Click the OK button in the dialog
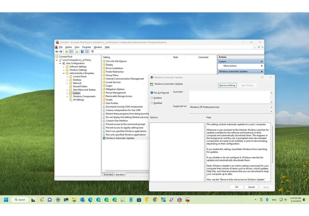Viewport: 309px width, 216px height. tap(236, 187)
